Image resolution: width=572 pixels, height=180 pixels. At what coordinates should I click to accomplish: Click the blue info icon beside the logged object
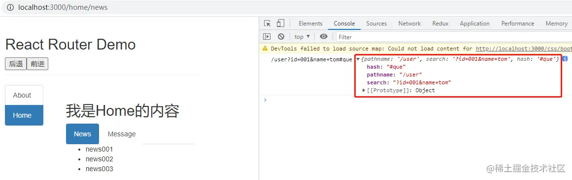(565, 59)
